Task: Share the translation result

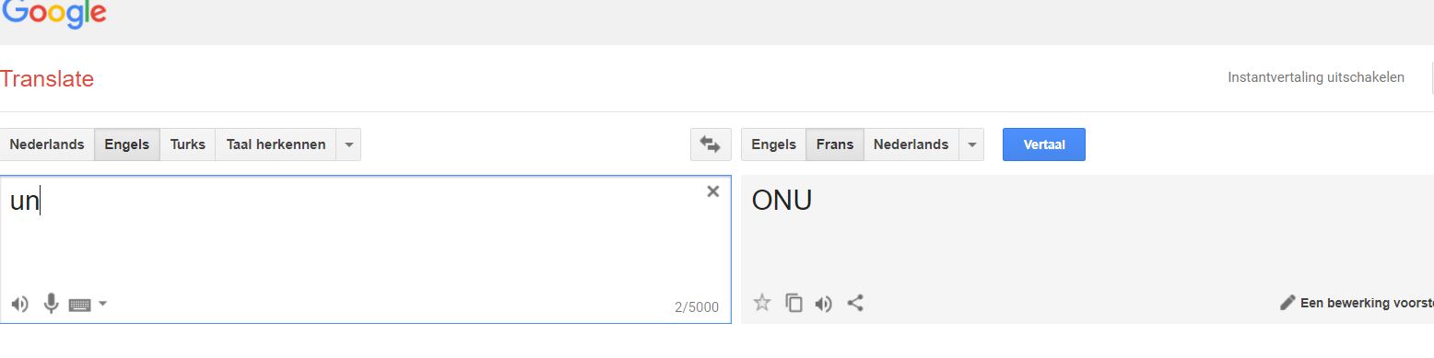Action: [x=855, y=302]
